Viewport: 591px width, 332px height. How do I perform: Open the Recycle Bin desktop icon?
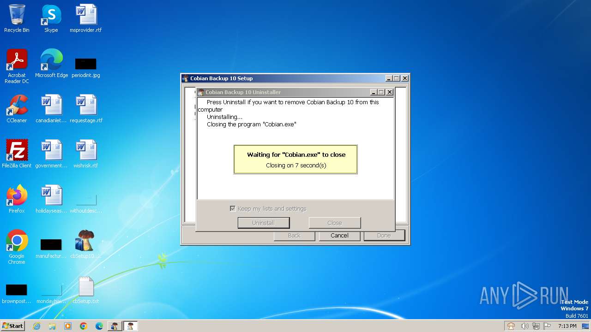click(17, 18)
